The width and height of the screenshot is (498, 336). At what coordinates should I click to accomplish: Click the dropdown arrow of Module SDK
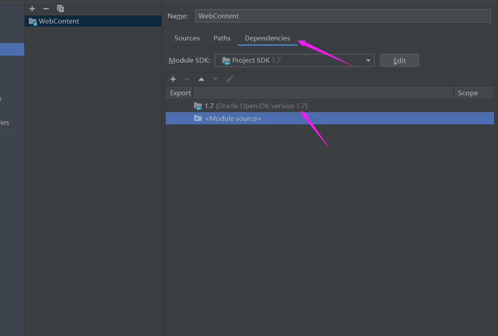(x=368, y=60)
